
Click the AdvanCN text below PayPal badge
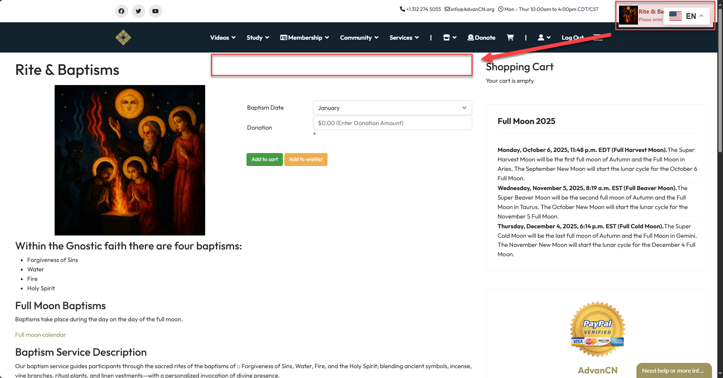pyautogui.click(x=597, y=370)
